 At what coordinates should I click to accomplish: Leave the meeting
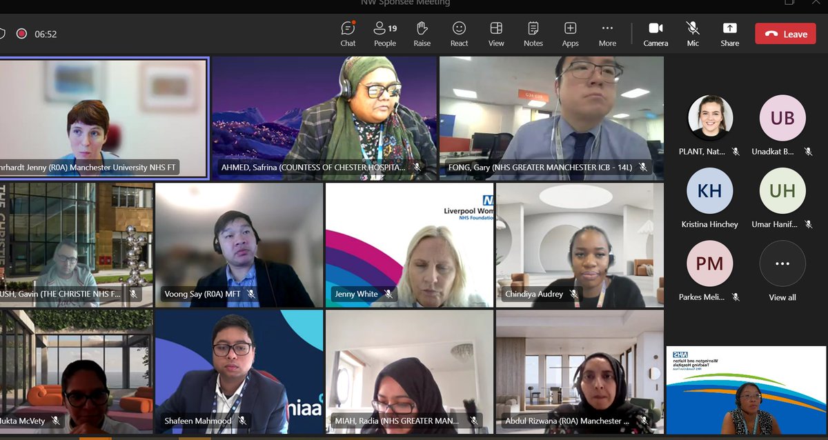785,34
